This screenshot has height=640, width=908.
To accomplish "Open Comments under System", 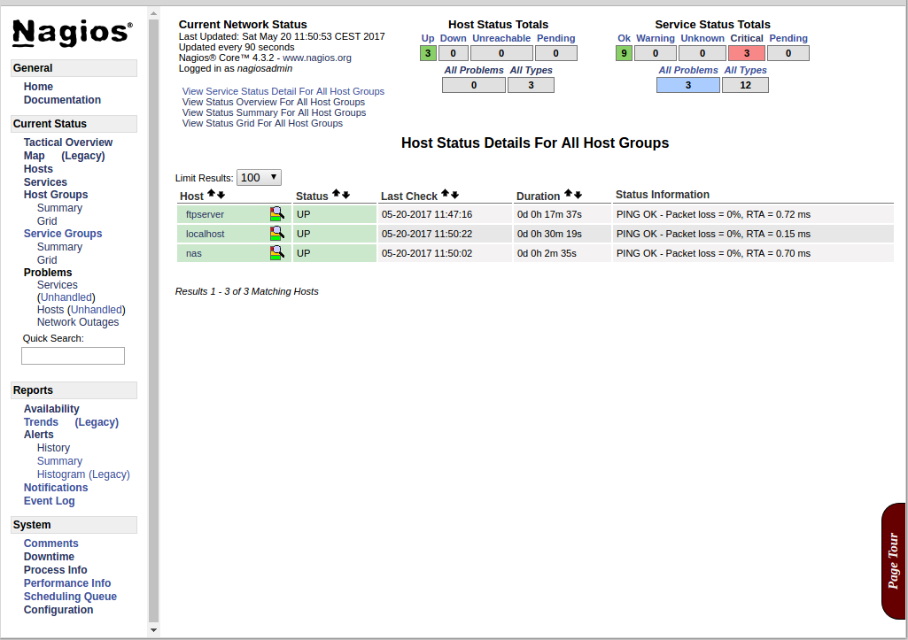I will coord(51,544).
